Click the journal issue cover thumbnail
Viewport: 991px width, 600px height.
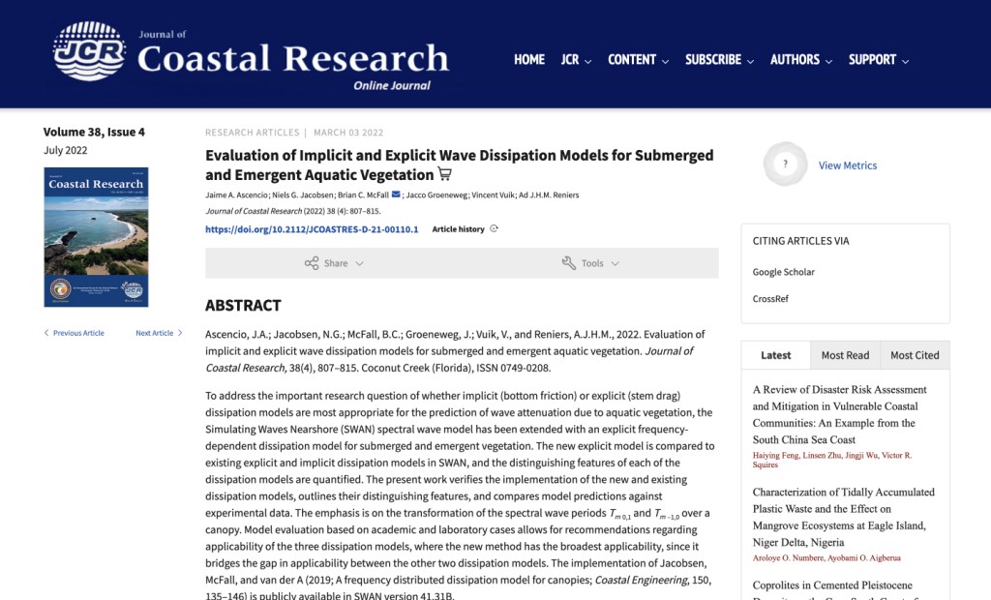point(96,236)
